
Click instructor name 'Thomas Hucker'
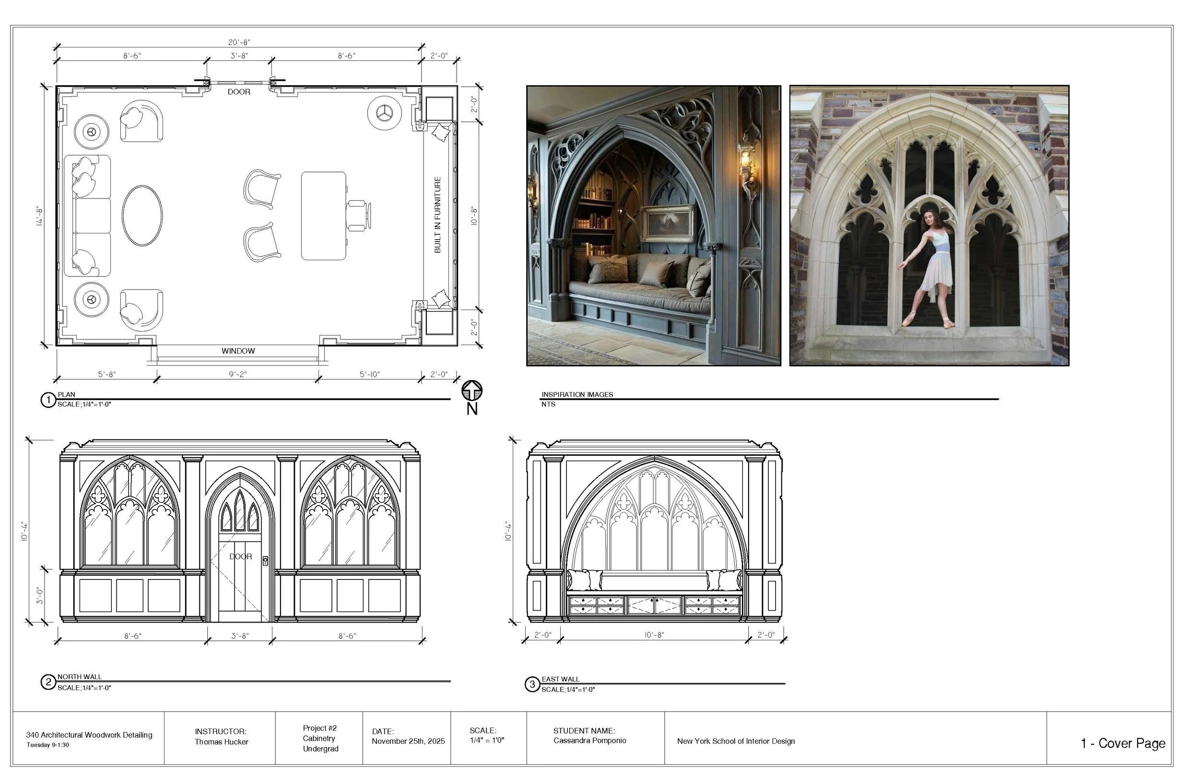pos(222,742)
